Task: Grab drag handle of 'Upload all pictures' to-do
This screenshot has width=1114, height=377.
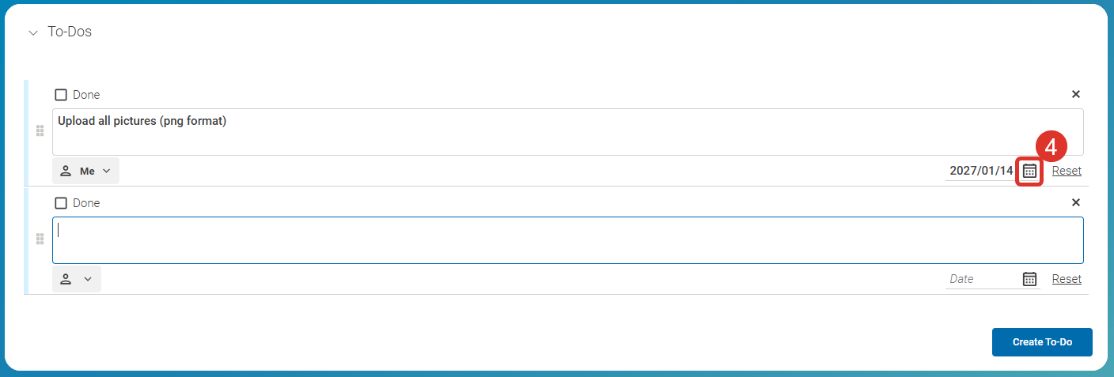Action: tap(40, 131)
